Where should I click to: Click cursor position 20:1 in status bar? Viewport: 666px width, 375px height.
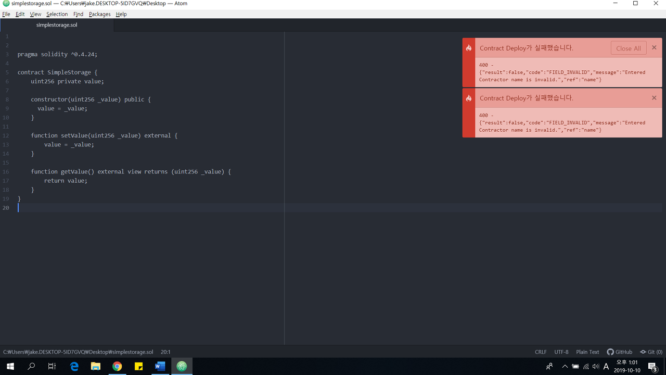(165, 352)
